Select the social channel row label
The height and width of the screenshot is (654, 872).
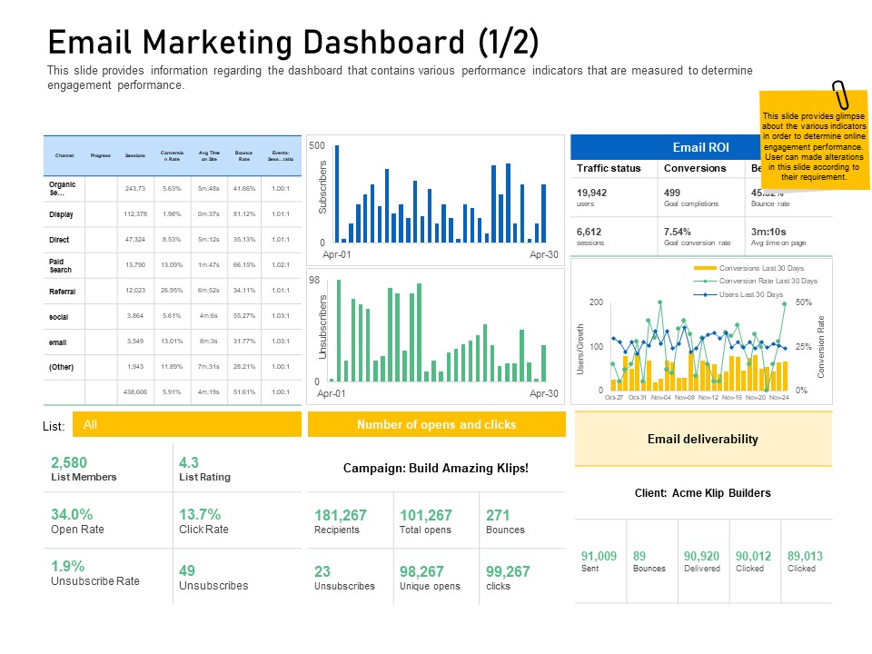coord(58,317)
